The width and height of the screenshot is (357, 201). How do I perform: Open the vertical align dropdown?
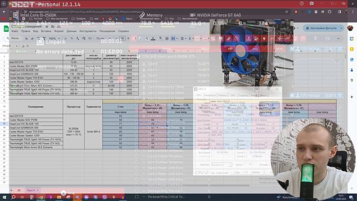190,39
